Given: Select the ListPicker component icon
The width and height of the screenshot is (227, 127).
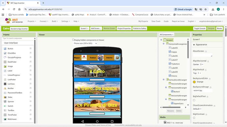Looking at the screenshot, I should (5, 80).
